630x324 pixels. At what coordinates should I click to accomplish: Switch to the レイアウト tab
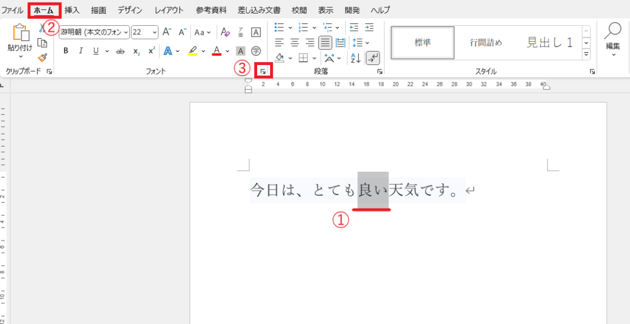pyautogui.click(x=169, y=10)
